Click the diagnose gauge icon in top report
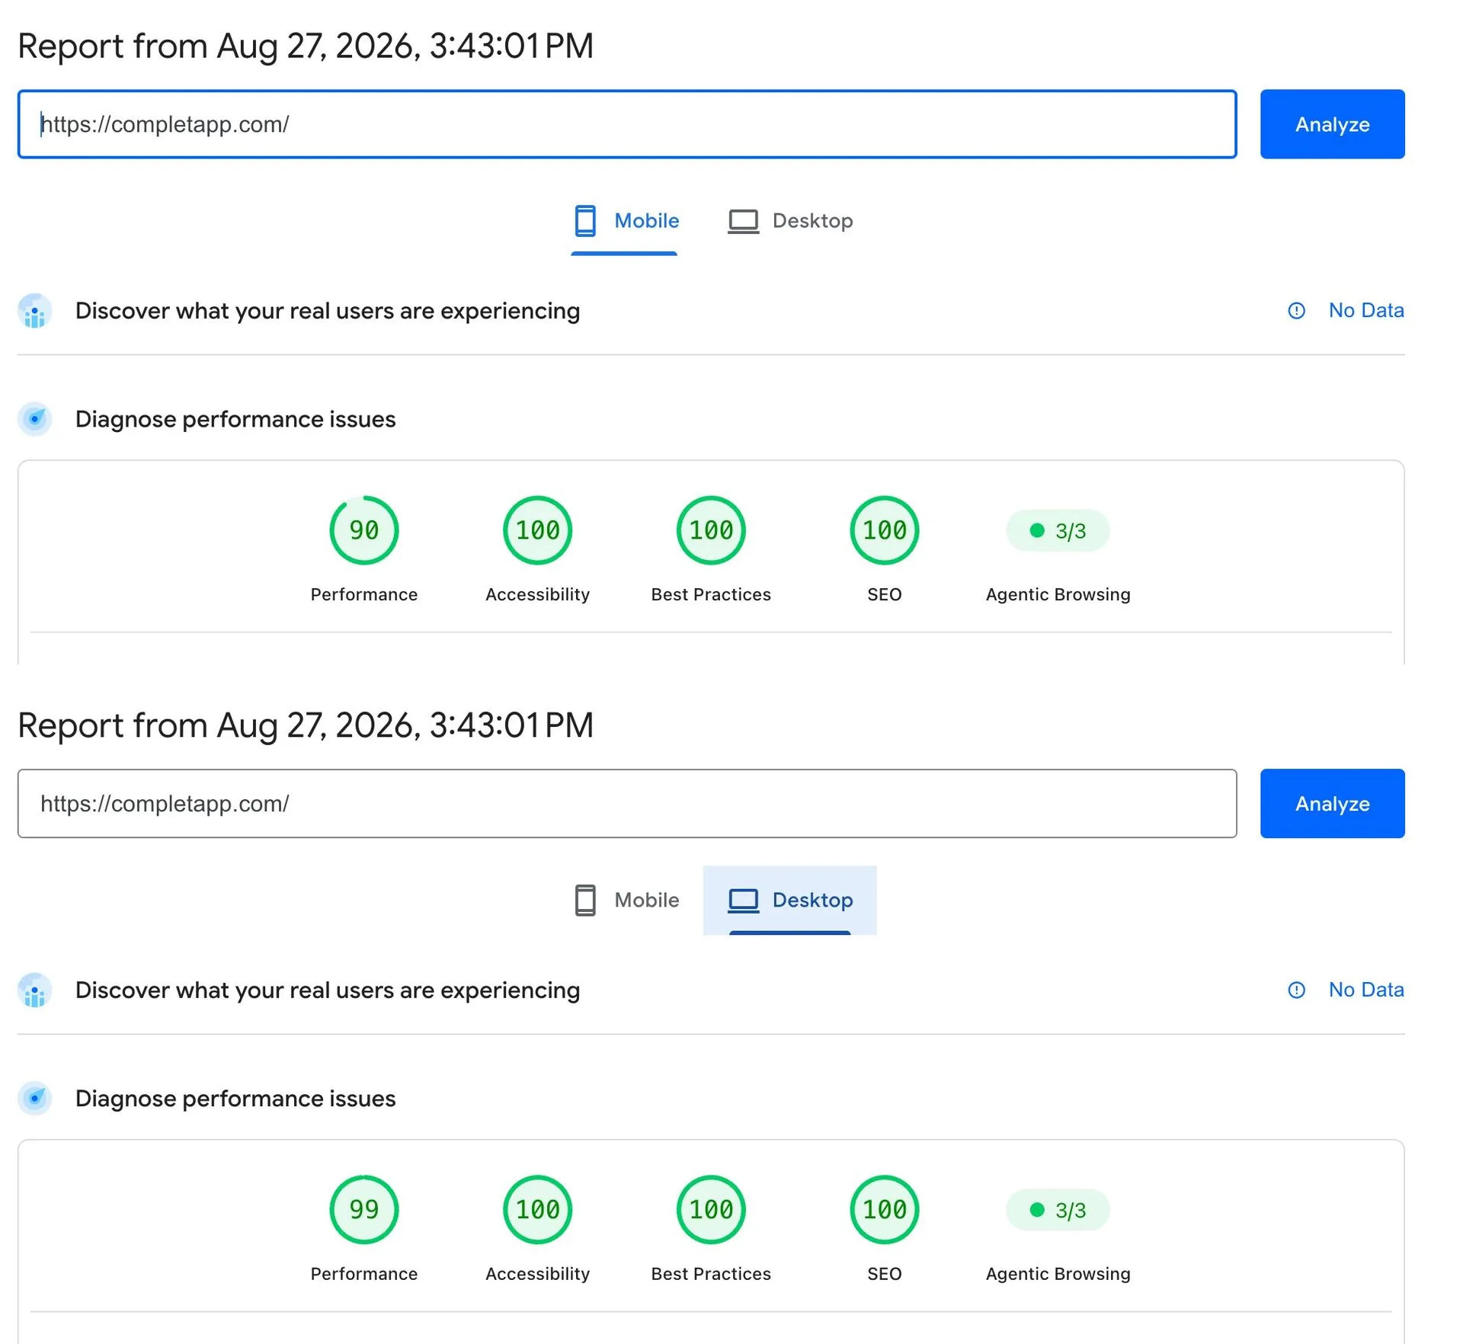 tap(35, 419)
